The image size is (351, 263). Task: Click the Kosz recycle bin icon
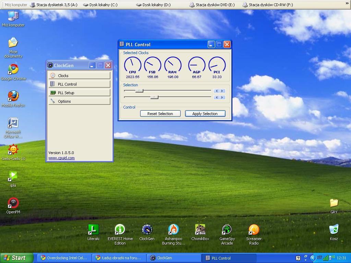[334, 230]
